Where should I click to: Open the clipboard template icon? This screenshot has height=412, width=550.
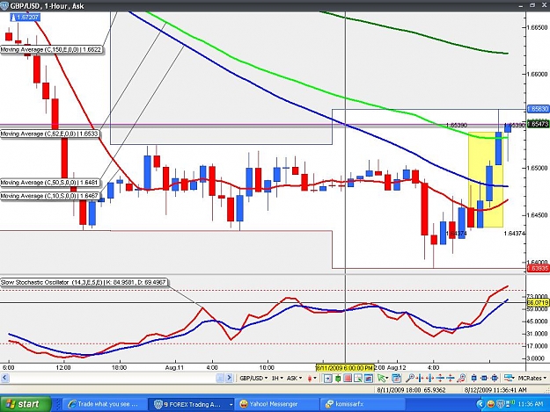tap(396, 378)
